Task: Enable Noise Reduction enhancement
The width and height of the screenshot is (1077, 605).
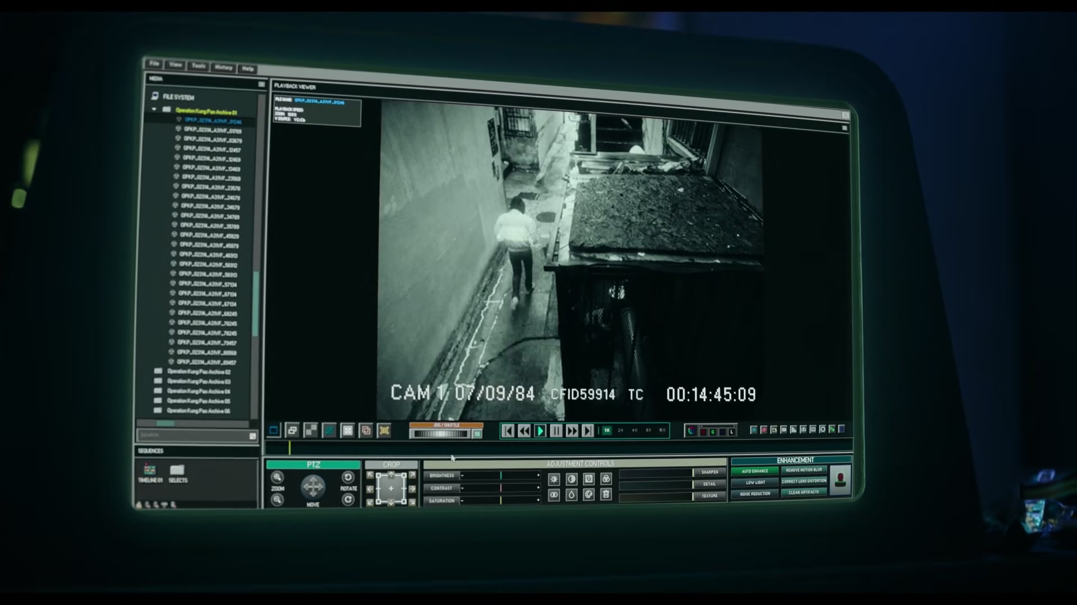Action: pos(754,494)
